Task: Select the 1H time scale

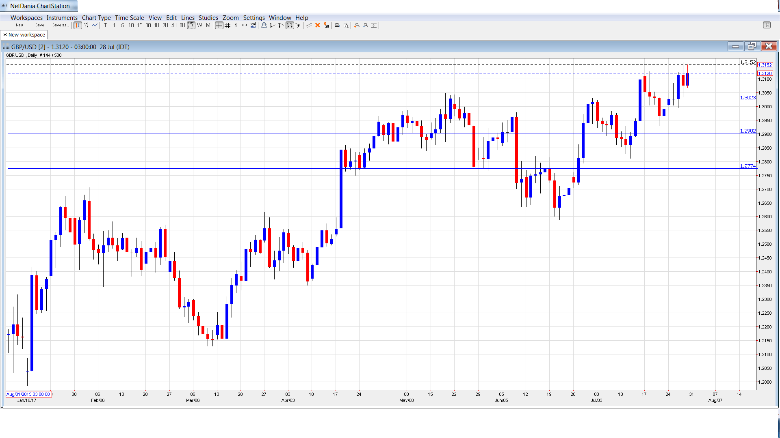Action: point(157,25)
